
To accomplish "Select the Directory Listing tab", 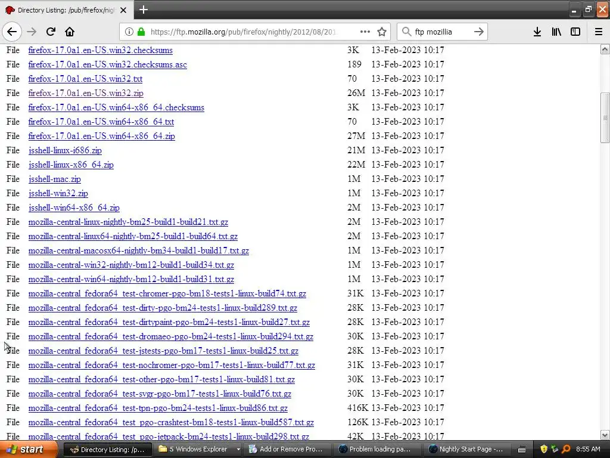I will pos(67,10).
